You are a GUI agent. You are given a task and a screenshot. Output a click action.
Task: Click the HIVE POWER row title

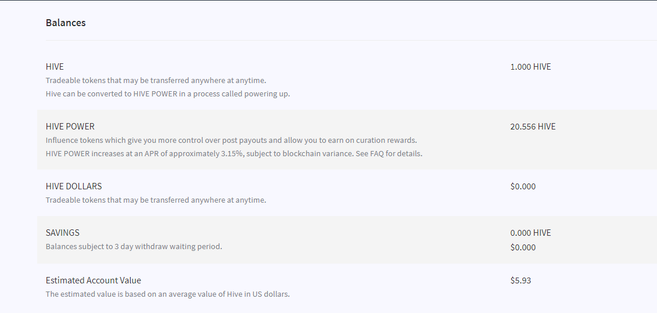pyautogui.click(x=70, y=127)
